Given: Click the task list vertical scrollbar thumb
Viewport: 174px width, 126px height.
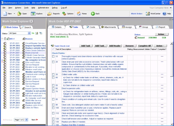Looking at the screenshot, I should 172,61.
